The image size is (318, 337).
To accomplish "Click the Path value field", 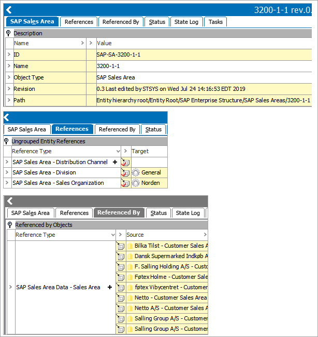I will tap(204, 100).
